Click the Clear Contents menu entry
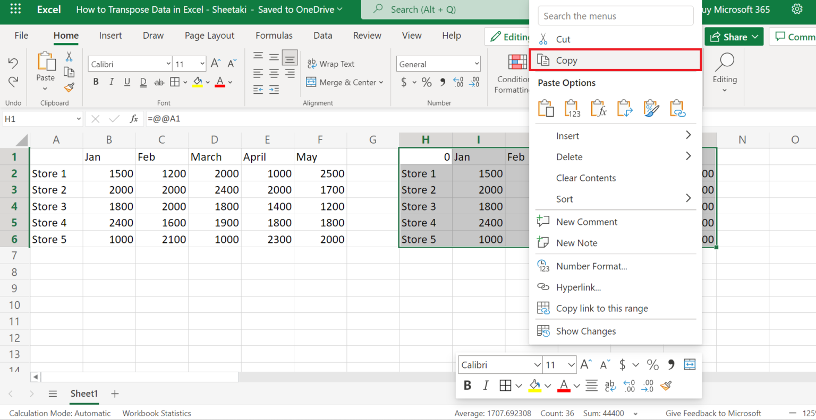This screenshot has height=420, width=816. [x=586, y=178]
